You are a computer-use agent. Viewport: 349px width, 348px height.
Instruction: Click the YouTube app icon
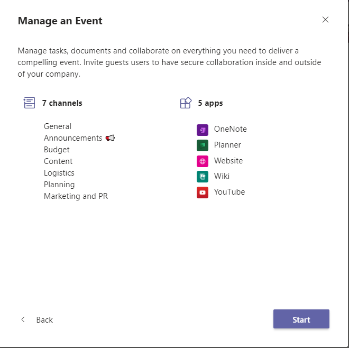pos(203,193)
